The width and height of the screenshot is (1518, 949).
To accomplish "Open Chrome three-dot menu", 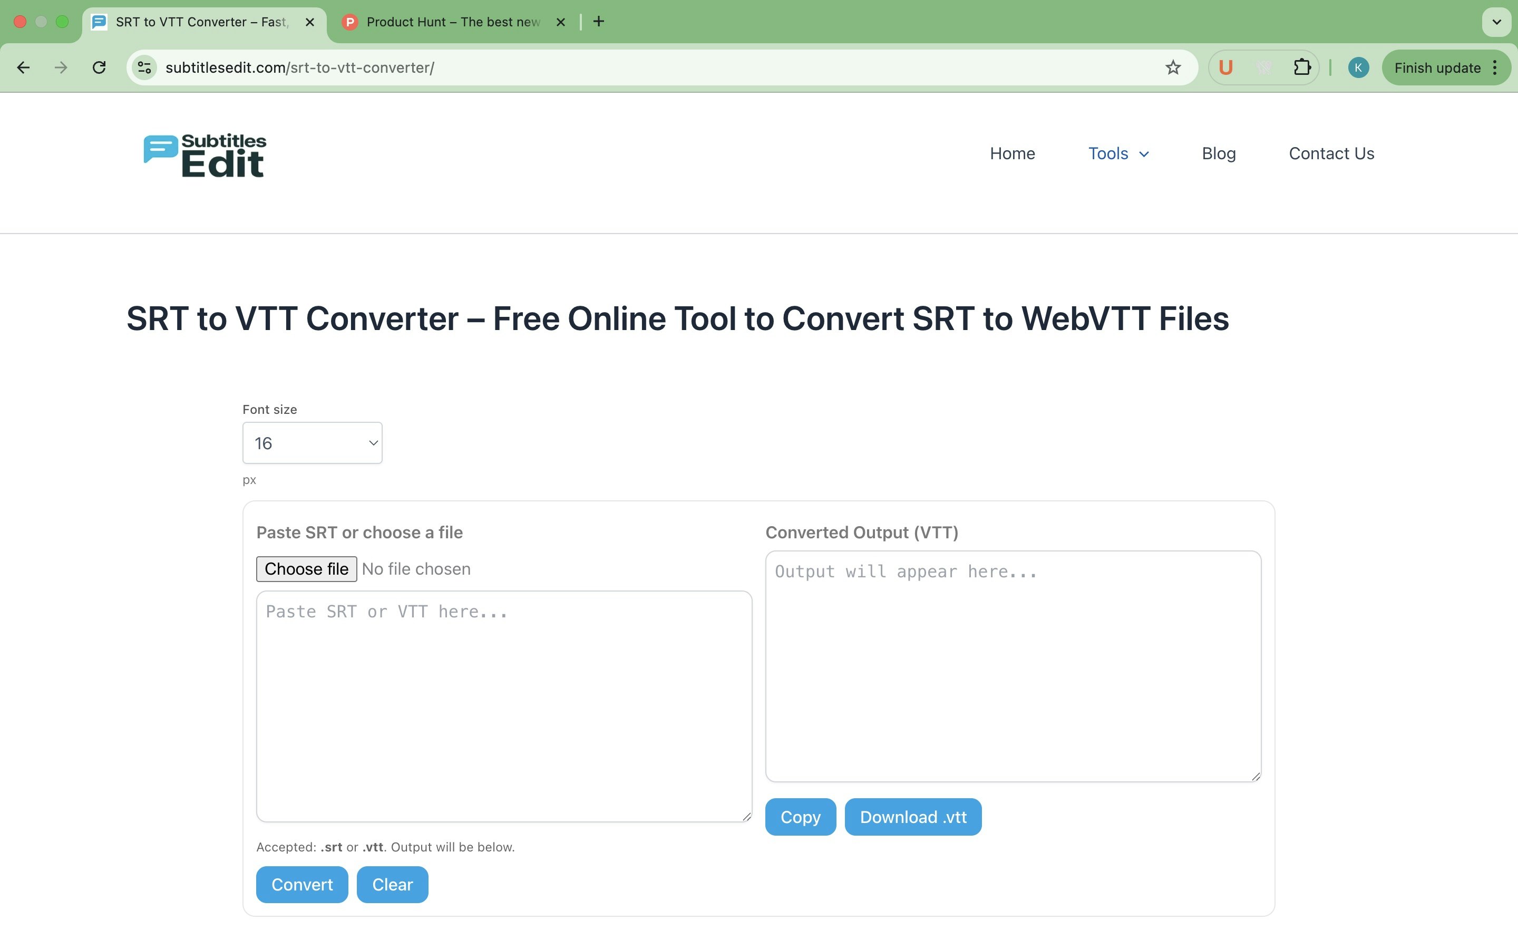I will coord(1495,68).
